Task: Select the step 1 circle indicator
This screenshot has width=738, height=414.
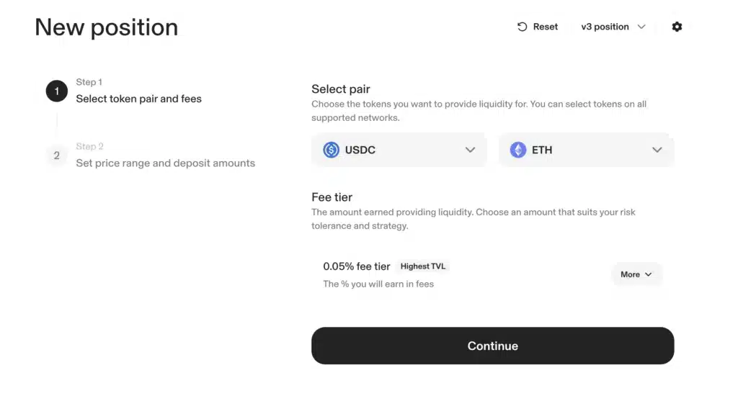Action: click(56, 91)
